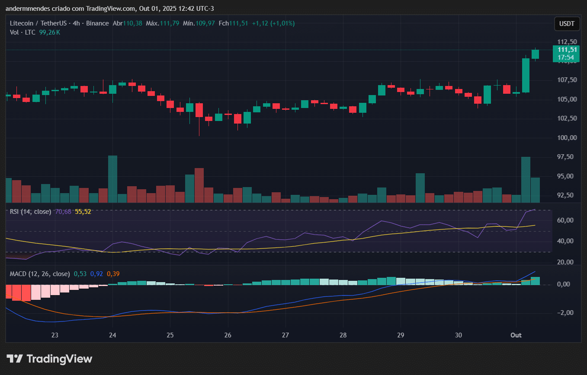The width and height of the screenshot is (587, 375).
Task: Click the purple RSI value 70,68
Action: point(64,212)
